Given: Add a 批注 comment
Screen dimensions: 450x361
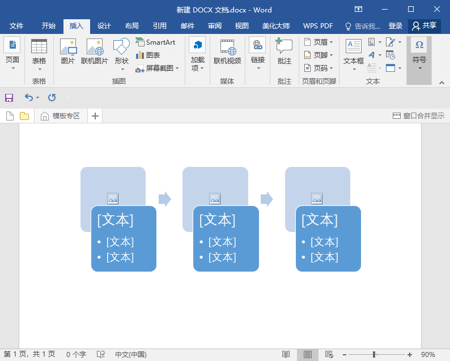Looking at the screenshot, I should pos(284,51).
